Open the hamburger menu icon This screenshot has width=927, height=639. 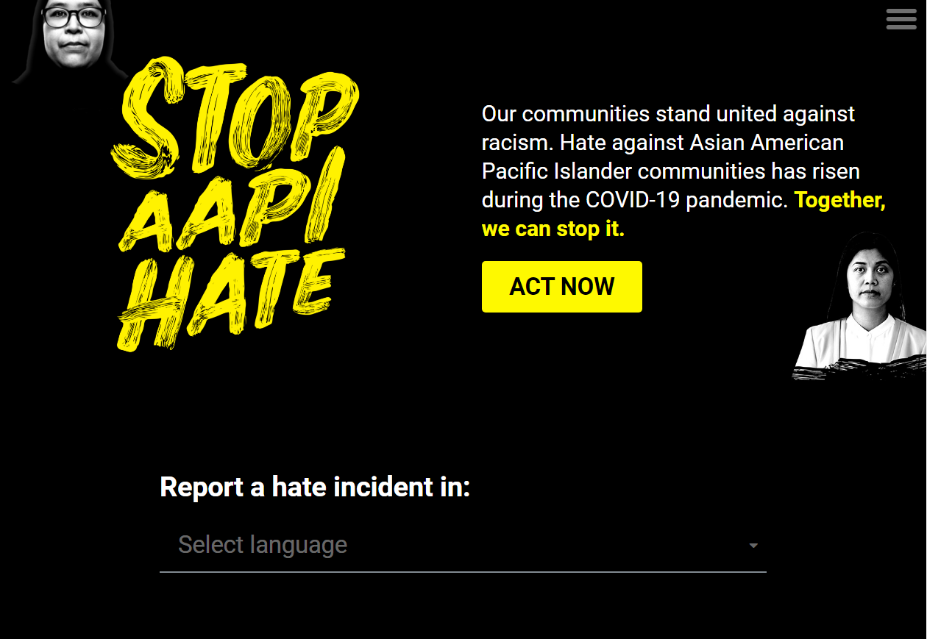[901, 18]
